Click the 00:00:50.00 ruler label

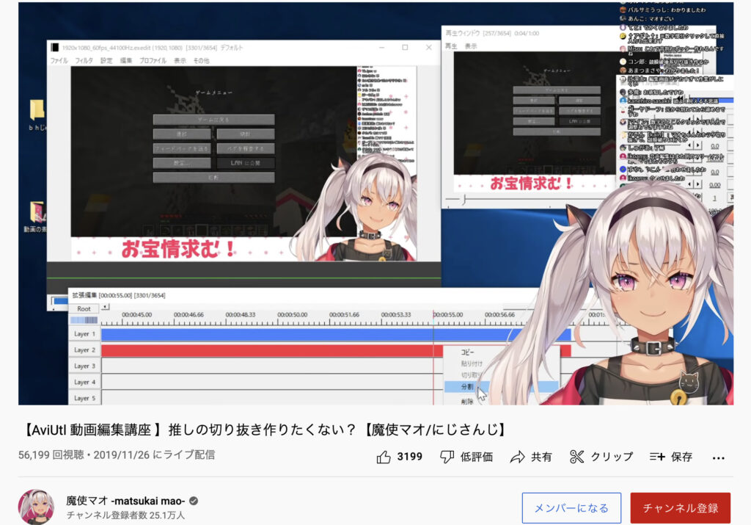click(x=292, y=314)
